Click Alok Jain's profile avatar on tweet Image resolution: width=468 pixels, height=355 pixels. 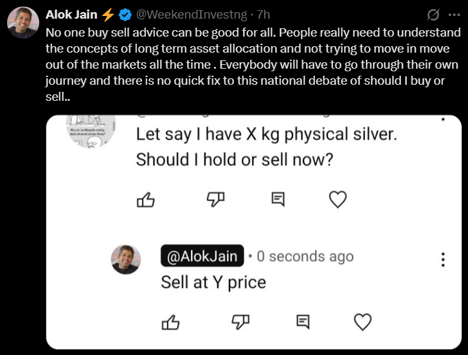pyautogui.click(x=22, y=23)
